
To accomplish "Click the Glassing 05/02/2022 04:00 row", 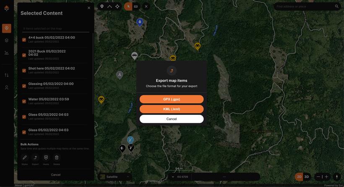I will tap(55, 86).
